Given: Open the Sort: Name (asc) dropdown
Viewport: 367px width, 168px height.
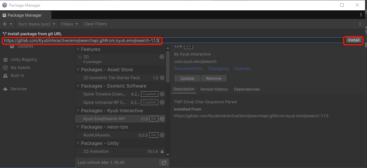Looking at the screenshot, I should tap(37, 24).
